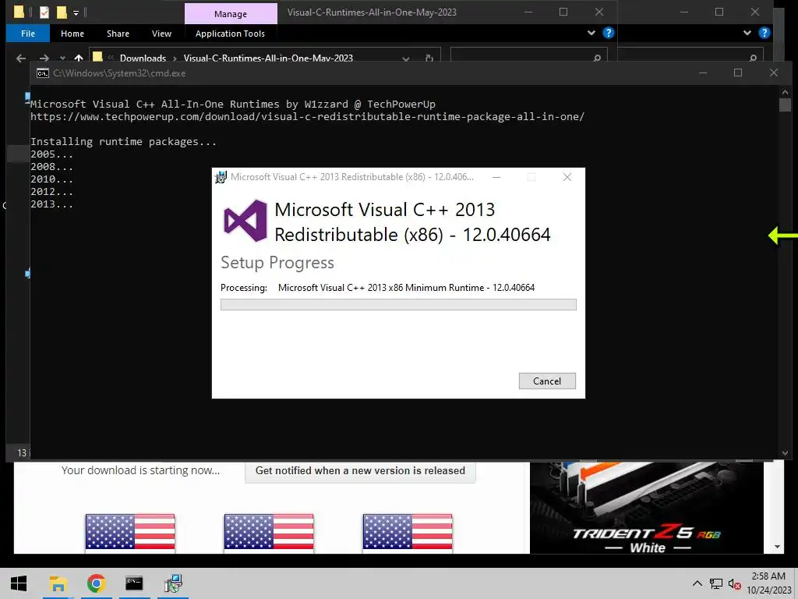The height and width of the screenshot is (599, 798).
Task: Switch to Command Prompt in taskbar
Action: click(x=134, y=583)
